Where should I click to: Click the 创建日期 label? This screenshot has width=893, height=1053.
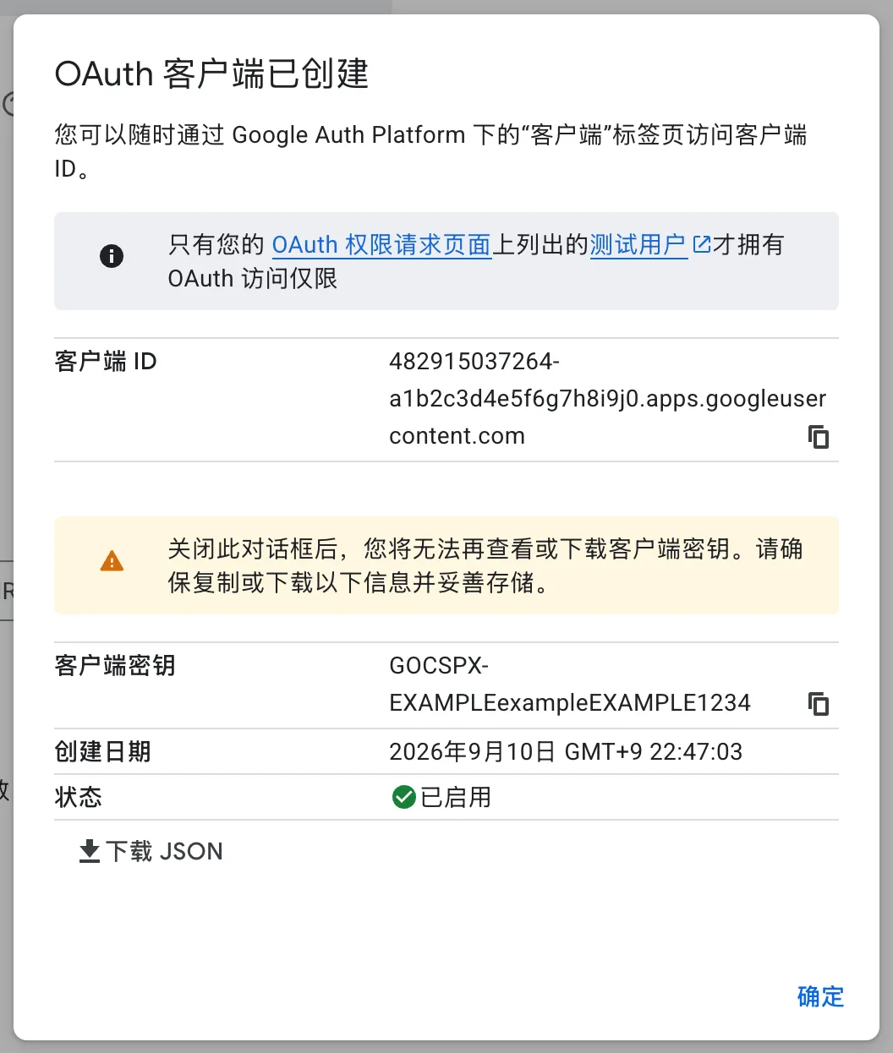click(102, 752)
